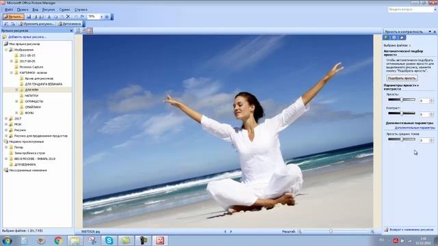
Task: Select BBS В МОСКВЕ folder
Action: (x=35, y=159)
